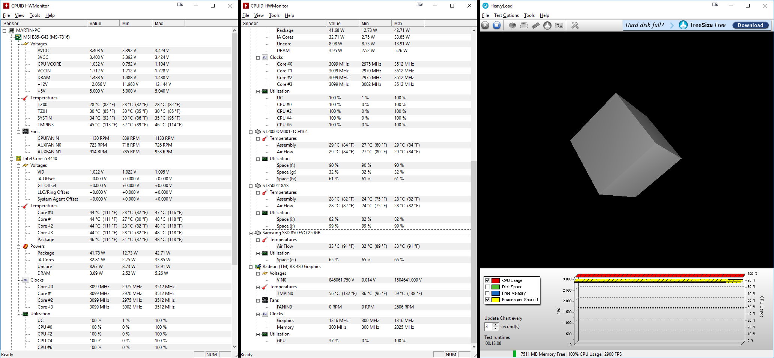Click the TreeSize Download button
This screenshot has width=774, height=358.
click(x=750, y=25)
